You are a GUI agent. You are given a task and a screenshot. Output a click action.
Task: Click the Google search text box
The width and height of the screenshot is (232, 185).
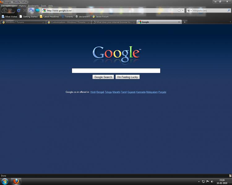click(116, 71)
